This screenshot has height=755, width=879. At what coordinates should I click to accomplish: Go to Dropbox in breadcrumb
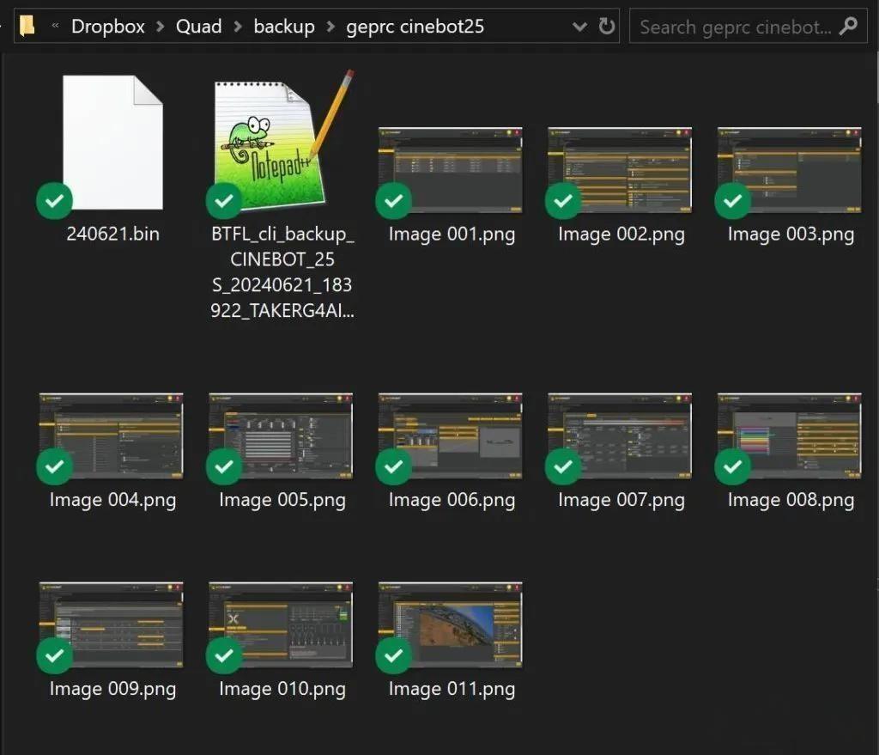[x=107, y=27]
